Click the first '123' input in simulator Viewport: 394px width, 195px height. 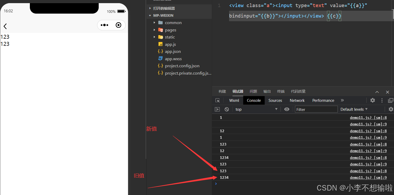pos(5,37)
